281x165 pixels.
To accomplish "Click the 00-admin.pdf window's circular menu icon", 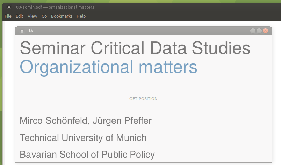I will click(9, 7).
